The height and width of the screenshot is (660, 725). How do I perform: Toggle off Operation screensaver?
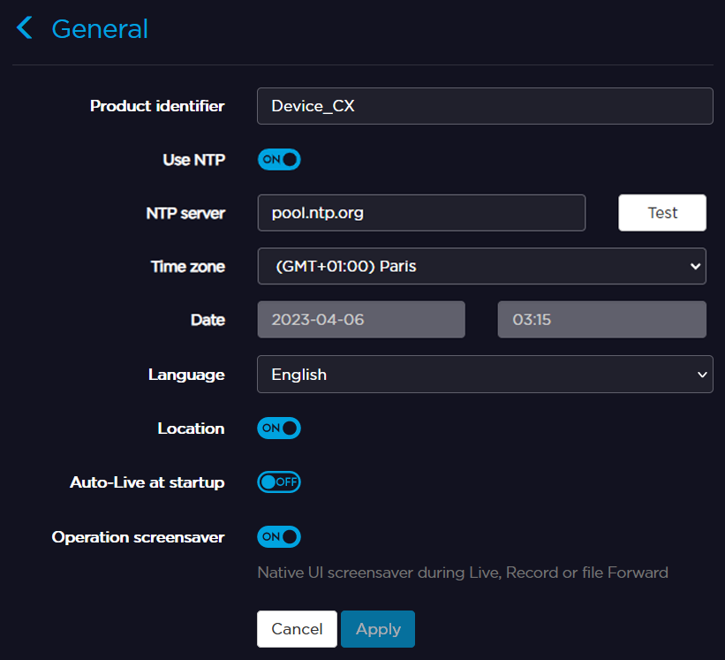[x=279, y=536]
